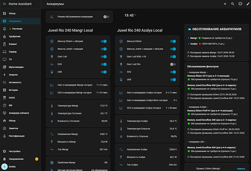251x171 pixels.
Task: Toggle Azalya Фильтр Ehiem switch
Action: point(173,41)
